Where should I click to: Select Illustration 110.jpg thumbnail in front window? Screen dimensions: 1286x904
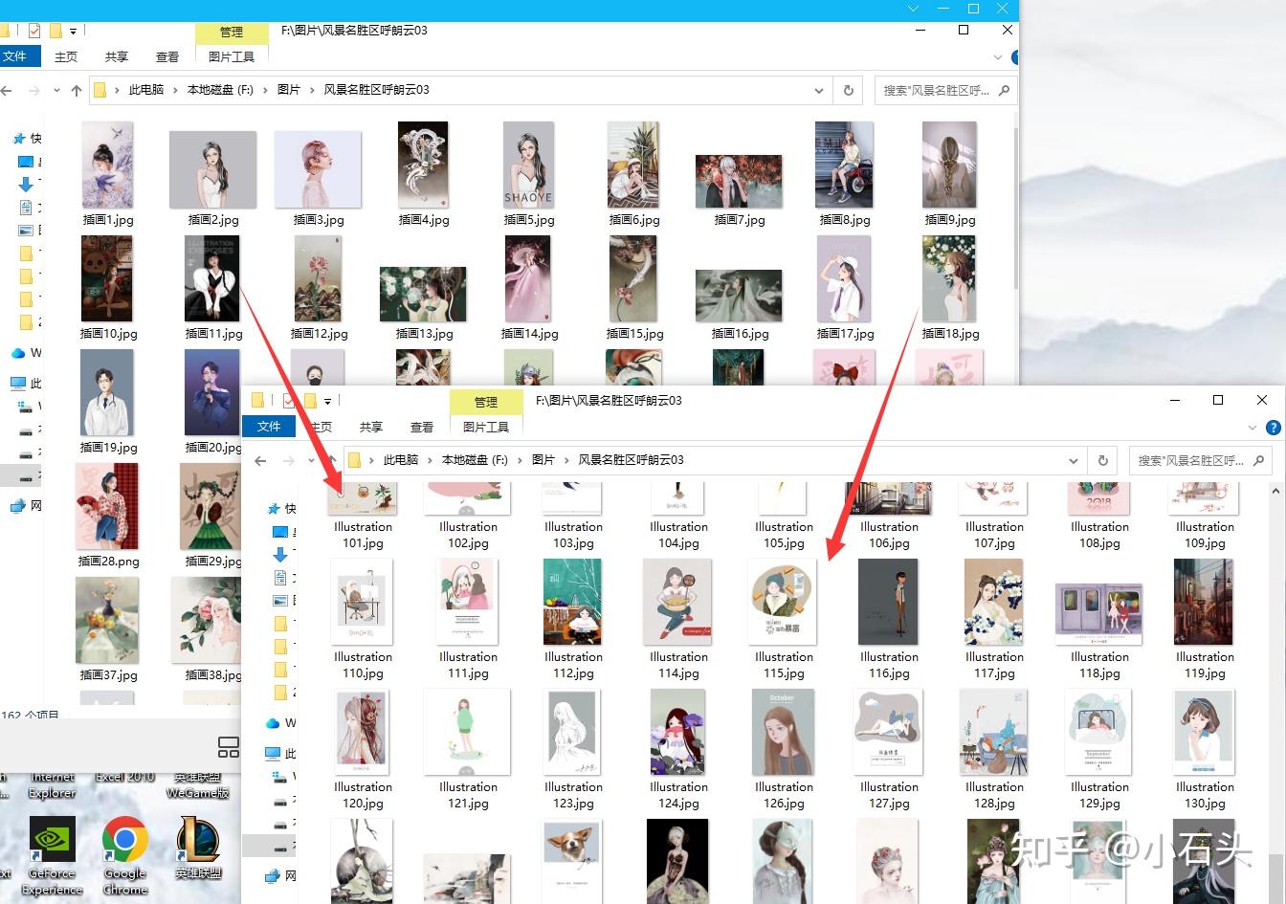(x=363, y=602)
